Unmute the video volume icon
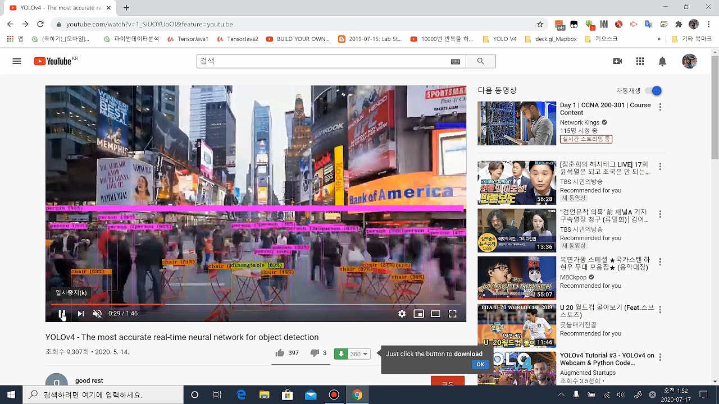The width and height of the screenshot is (719, 404). (97, 314)
